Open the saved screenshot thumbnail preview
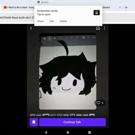135x135 pixels. 97,13
